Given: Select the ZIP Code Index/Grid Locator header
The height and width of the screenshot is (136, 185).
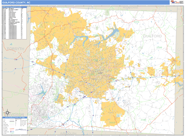Looking at the screenshot, I should coord(13,7).
